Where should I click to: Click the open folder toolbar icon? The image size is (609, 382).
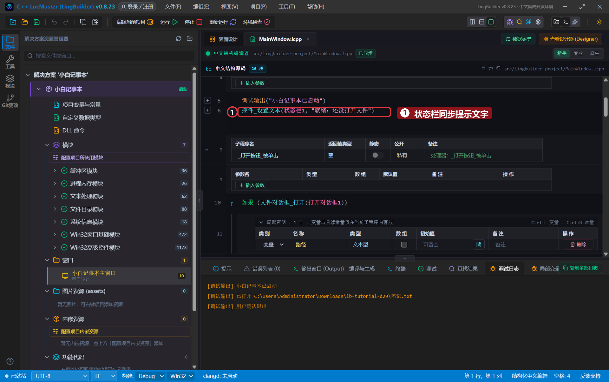(x=25, y=22)
